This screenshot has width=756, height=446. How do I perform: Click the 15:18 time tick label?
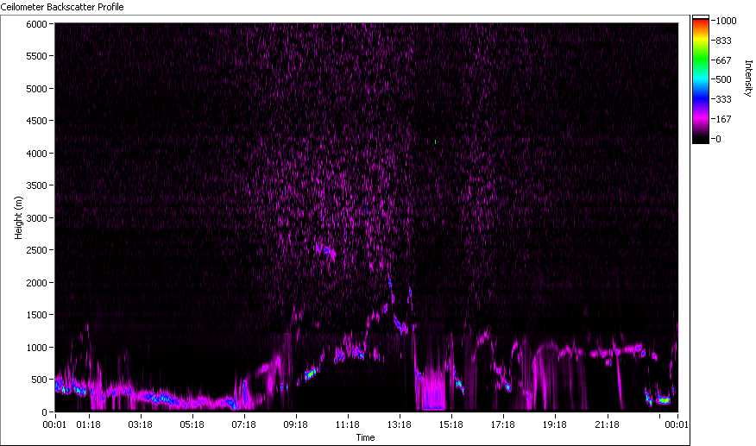451,424
